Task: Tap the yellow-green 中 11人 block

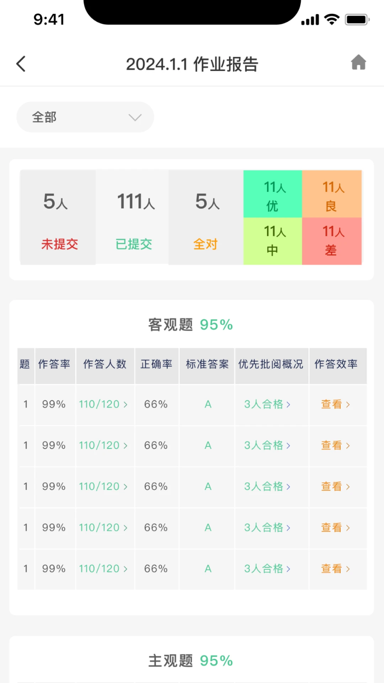Action: click(273, 241)
